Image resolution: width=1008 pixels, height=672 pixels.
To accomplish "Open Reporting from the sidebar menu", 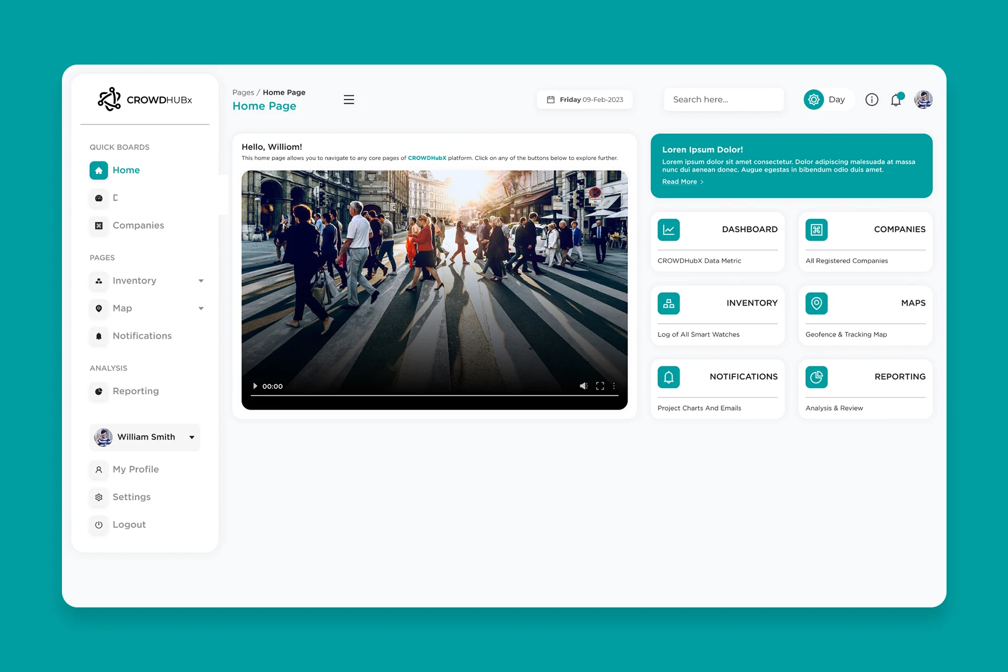I will (135, 391).
